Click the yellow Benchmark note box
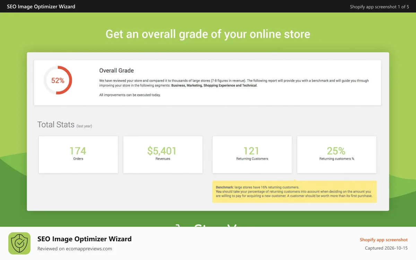This screenshot has height=260, width=416. click(294, 192)
